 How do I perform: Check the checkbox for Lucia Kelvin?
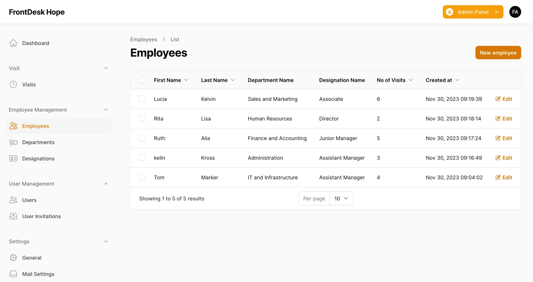click(x=142, y=99)
